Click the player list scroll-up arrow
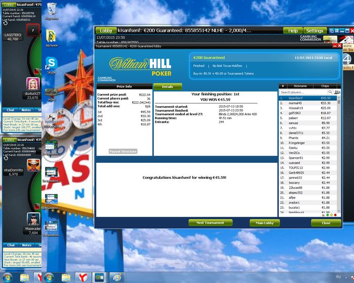This screenshot has width=354, height=283. pos(339,97)
